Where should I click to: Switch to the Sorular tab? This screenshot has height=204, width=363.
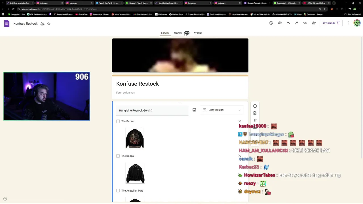coord(165,33)
